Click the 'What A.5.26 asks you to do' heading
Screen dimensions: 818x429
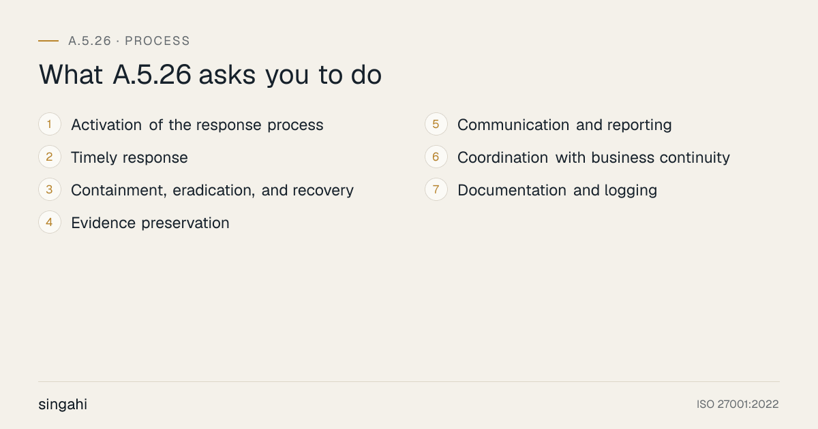(210, 75)
